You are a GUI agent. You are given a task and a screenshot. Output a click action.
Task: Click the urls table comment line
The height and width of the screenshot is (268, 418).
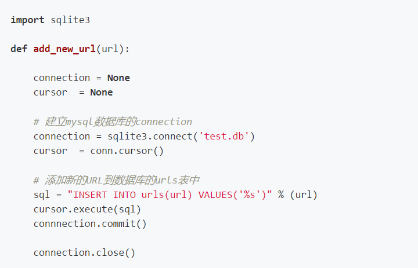117,180
